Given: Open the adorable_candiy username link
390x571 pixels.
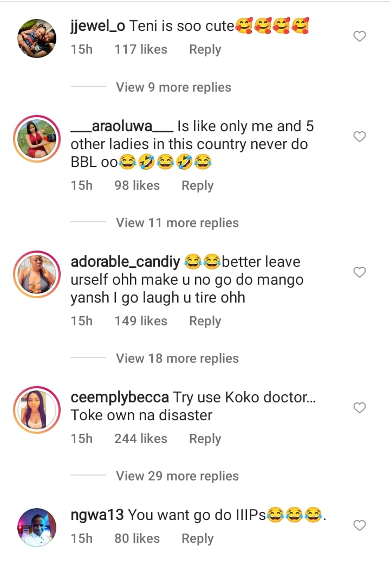Looking at the screenshot, I should 126,262.
